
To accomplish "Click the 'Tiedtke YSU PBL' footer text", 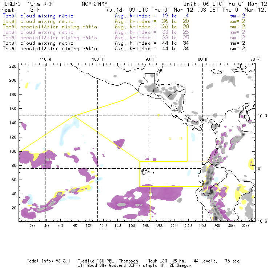I will pyautogui.click(x=96, y=261).
